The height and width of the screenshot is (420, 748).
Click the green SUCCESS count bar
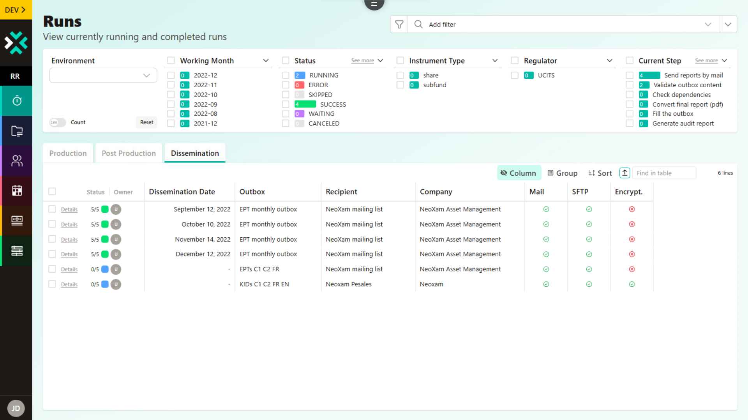[306, 104]
